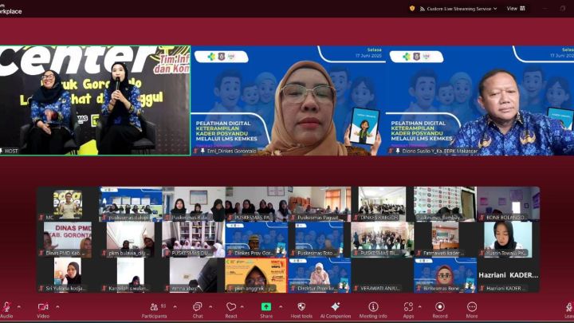Viewport: 574px width, 323px height.
Task: Click pin icon on Emi_Dinkes Gorontalo tile
Action: 202,151
